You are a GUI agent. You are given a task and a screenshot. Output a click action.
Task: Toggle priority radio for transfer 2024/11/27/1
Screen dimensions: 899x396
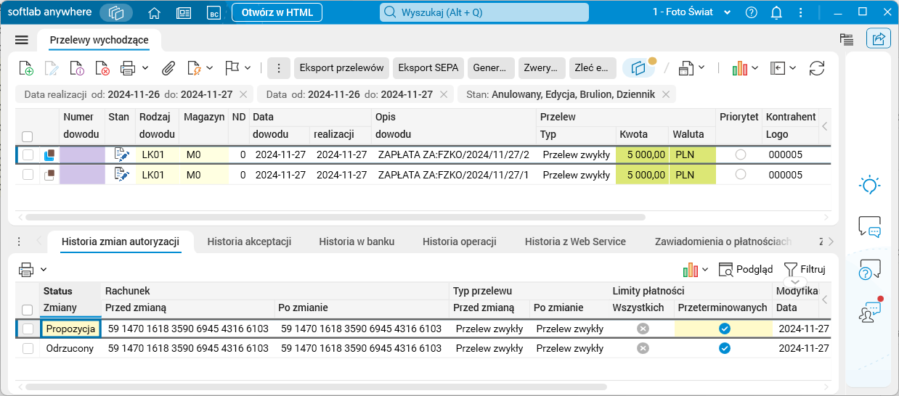tap(741, 174)
